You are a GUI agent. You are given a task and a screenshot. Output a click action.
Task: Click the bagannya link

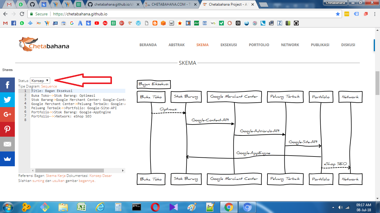[87, 180]
